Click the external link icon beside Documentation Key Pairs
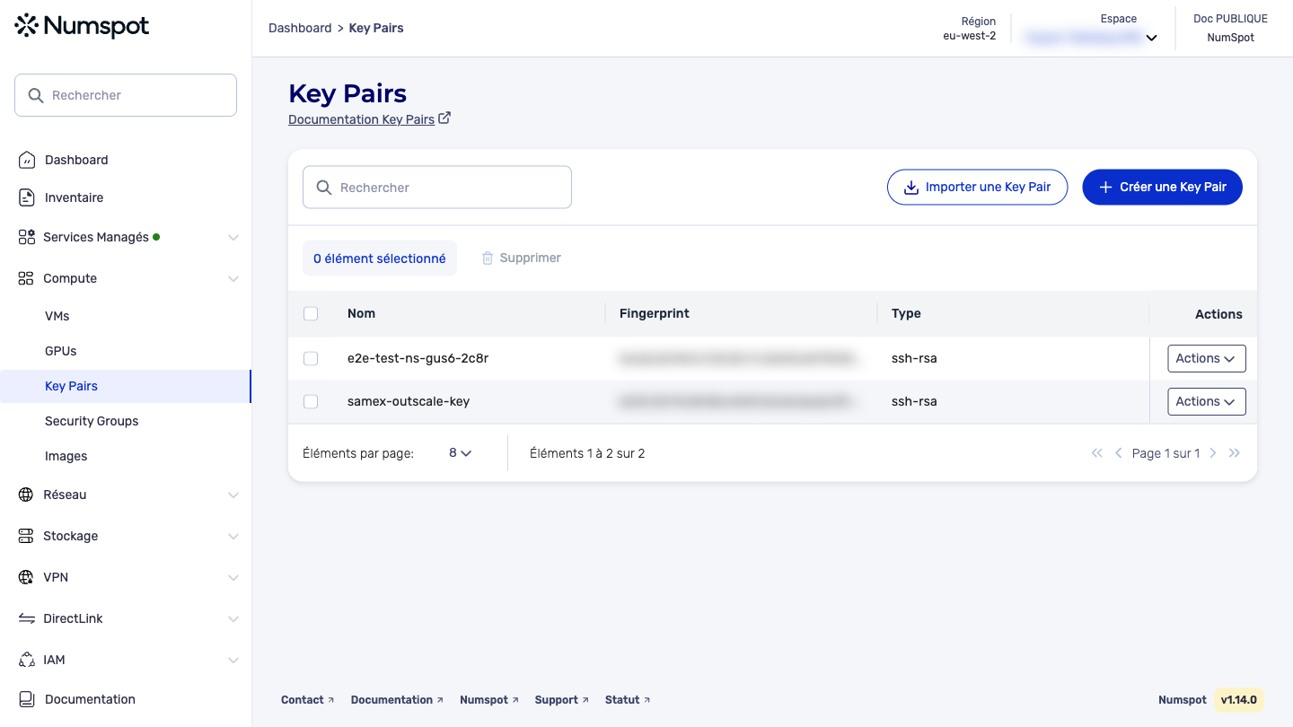The image size is (1293, 727). coord(444,118)
